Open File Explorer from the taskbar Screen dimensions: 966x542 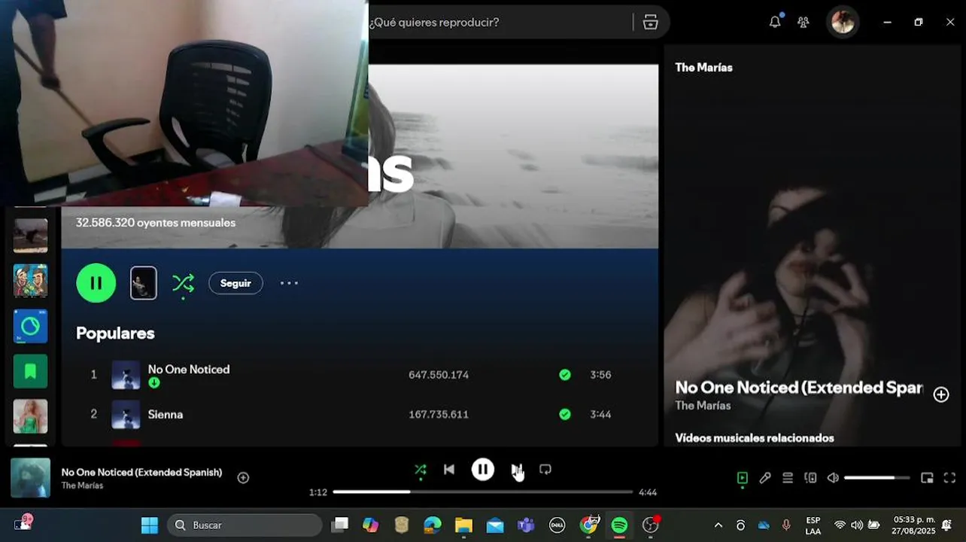pyautogui.click(x=463, y=525)
